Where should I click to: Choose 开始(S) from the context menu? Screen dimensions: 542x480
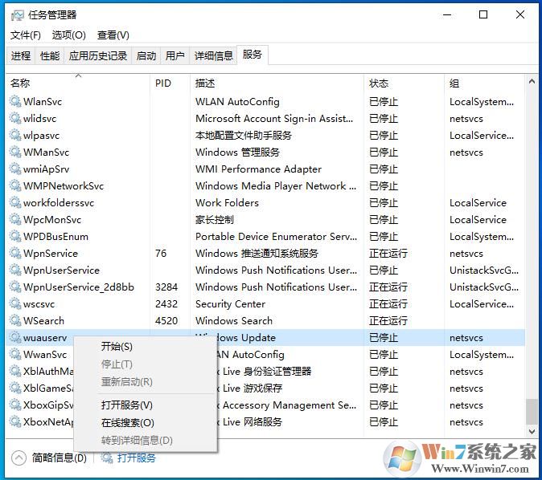click(117, 347)
